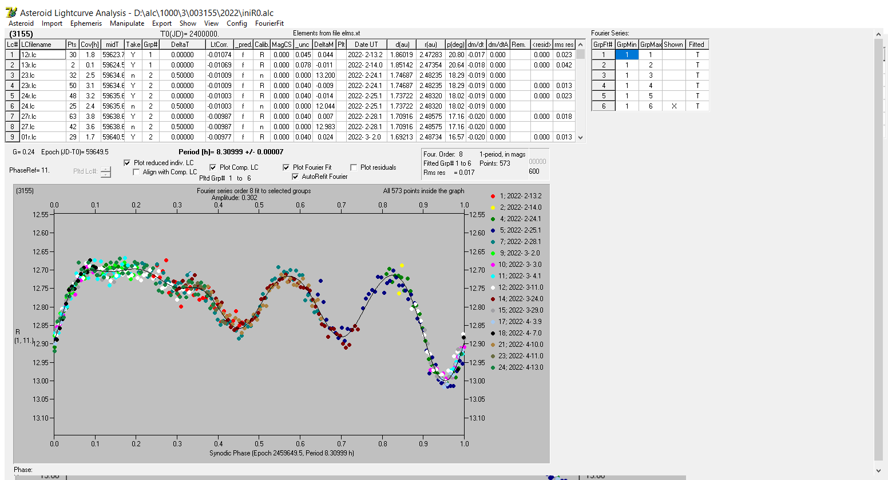This screenshot has width=888, height=480.
Task: Click the Rms res = 0.017 text
Action: [x=449, y=173]
